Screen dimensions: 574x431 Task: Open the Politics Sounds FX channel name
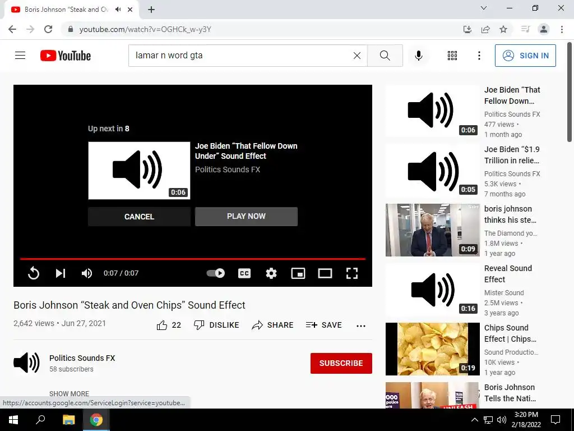point(82,358)
